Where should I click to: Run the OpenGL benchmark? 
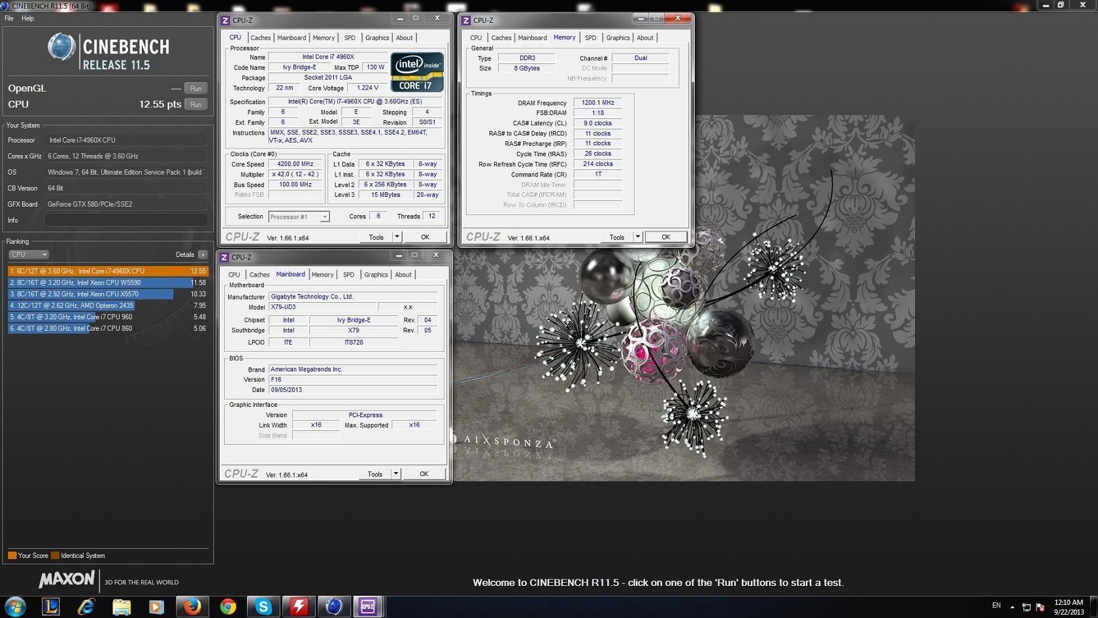pos(195,88)
